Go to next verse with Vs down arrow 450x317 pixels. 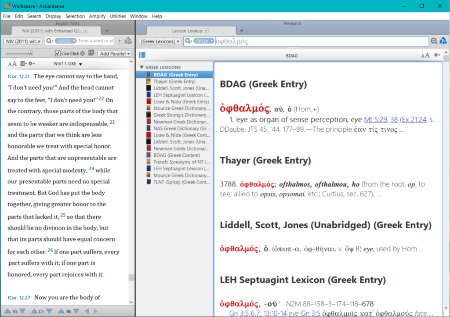coord(22,311)
